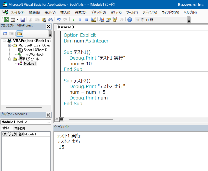
Task: Select ThisWorkbook in the project tree
Action: click(34, 54)
